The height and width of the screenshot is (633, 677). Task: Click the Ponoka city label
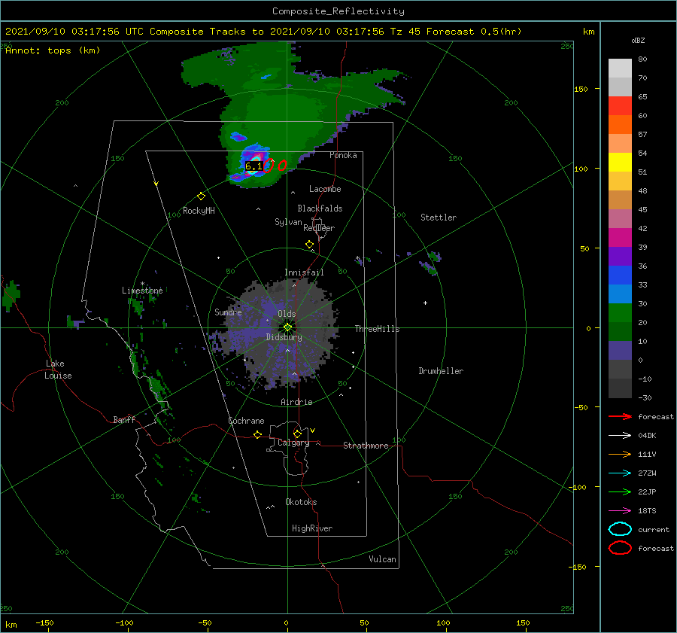coord(343,155)
